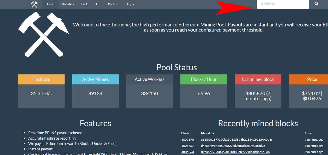Click the crossed pickaxes logo in navbar

click(x=34, y=4)
